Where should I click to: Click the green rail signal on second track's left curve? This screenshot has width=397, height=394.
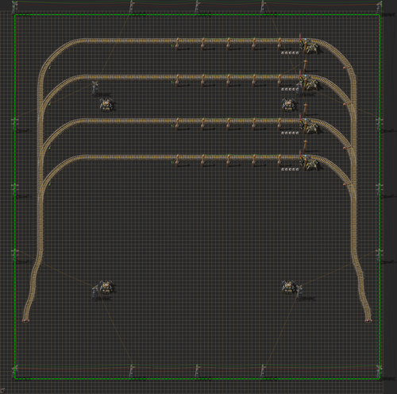(50, 104)
